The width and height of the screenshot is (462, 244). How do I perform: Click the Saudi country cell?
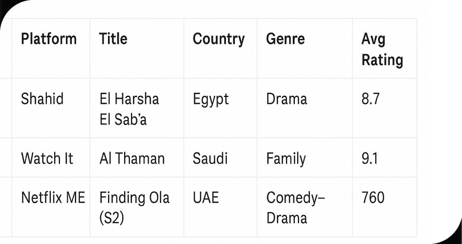210,159
